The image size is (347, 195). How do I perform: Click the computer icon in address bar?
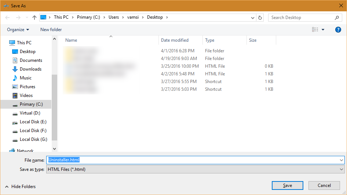(43, 17)
